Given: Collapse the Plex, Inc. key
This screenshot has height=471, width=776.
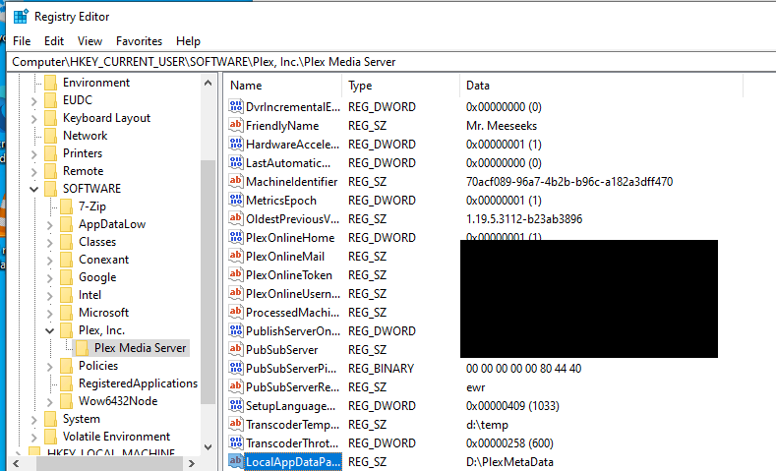Looking at the screenshot, I should click(x=49, y=330).
